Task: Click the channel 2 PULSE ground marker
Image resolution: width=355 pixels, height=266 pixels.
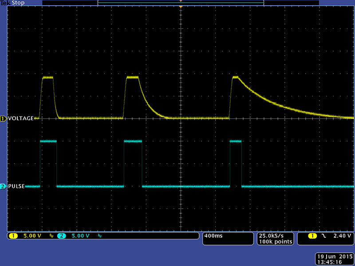Action: (x=4, y=187)
